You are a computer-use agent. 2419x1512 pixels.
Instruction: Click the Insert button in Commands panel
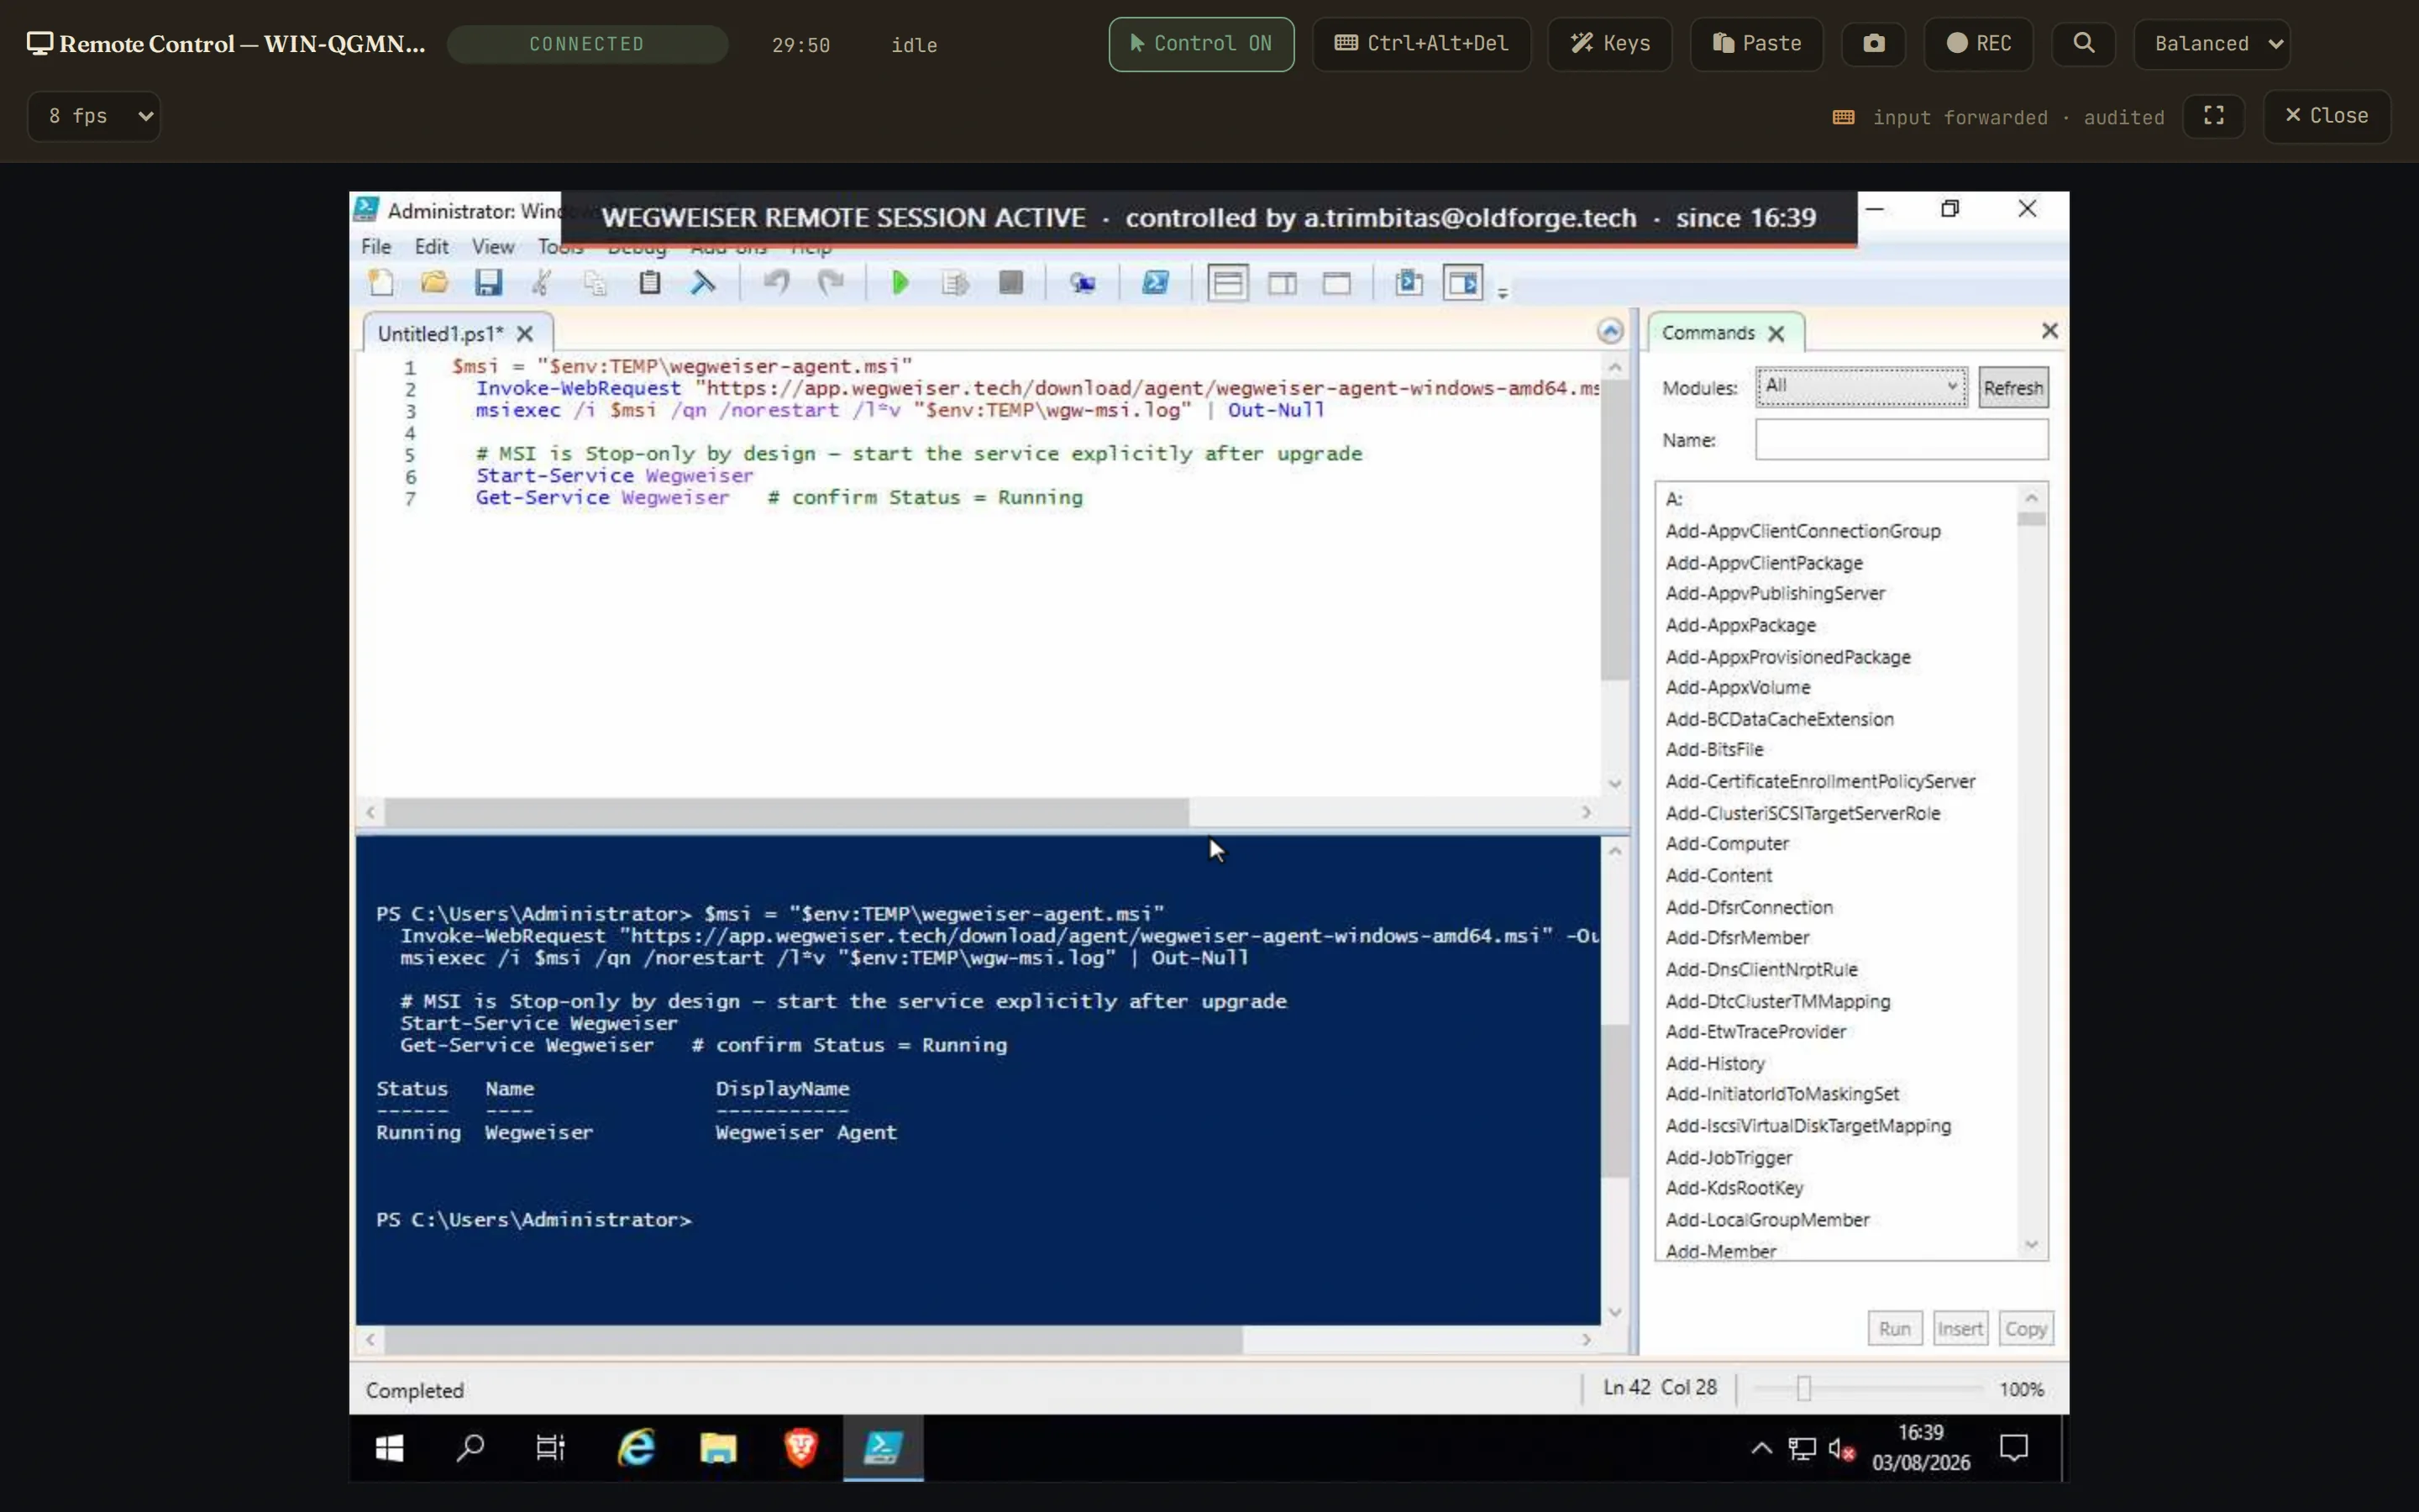(1960, 1329)
